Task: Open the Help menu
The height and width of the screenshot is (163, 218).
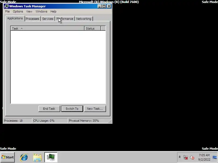Action: pyautogui.click(x=53, y=11)
